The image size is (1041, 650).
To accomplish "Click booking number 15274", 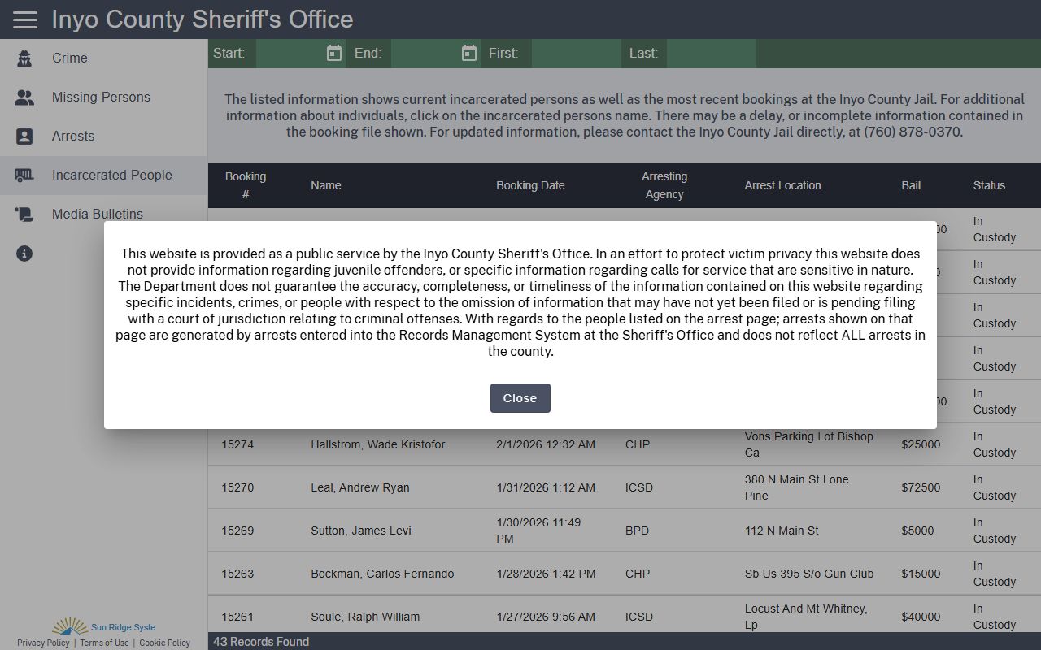I will 237,444.
